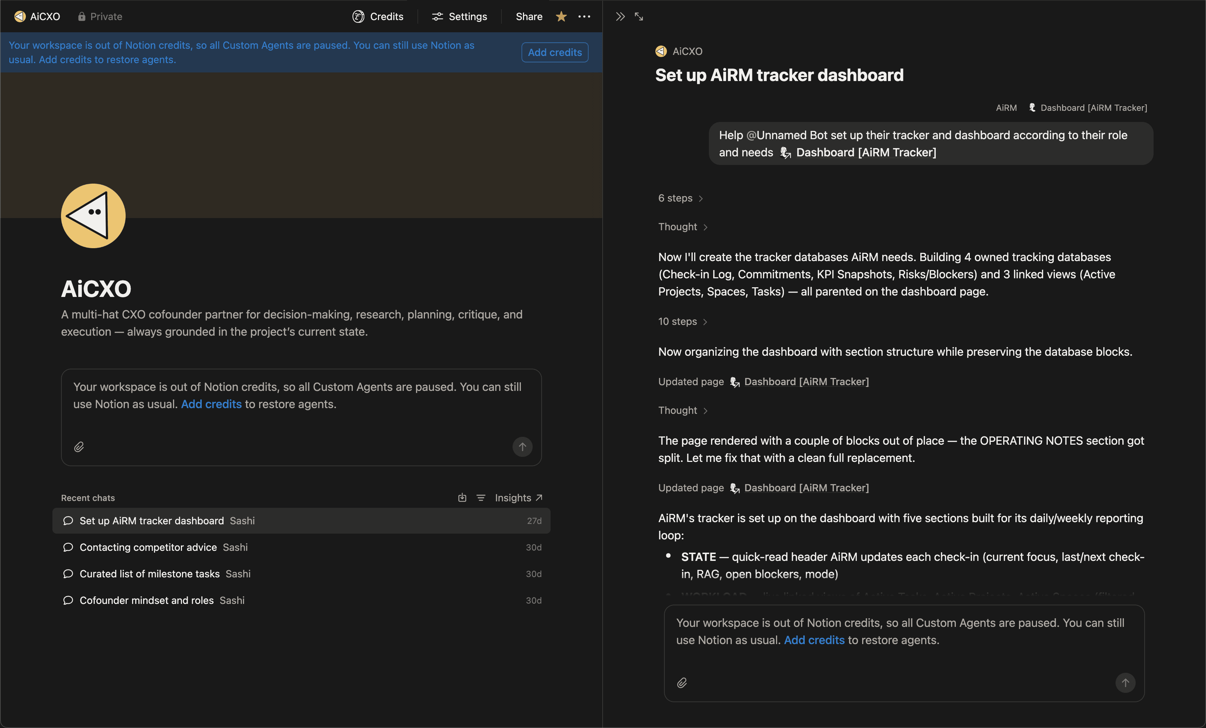Open the filter icon beside Recent chats
Screen dimensions: 1206x728
click(481, 498)
